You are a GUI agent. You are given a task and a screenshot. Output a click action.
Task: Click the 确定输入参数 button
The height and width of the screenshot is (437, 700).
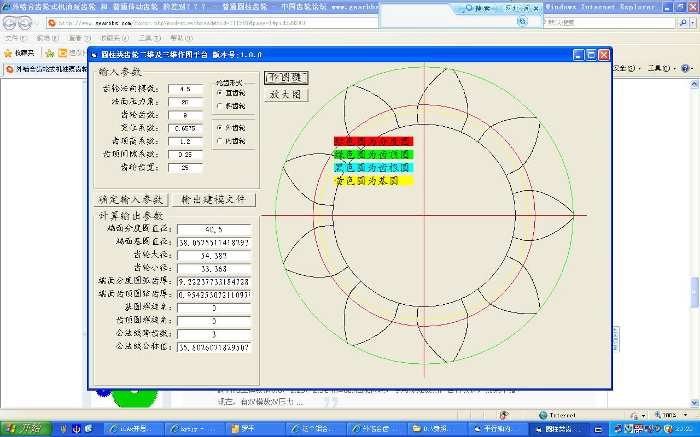point(131,200)
